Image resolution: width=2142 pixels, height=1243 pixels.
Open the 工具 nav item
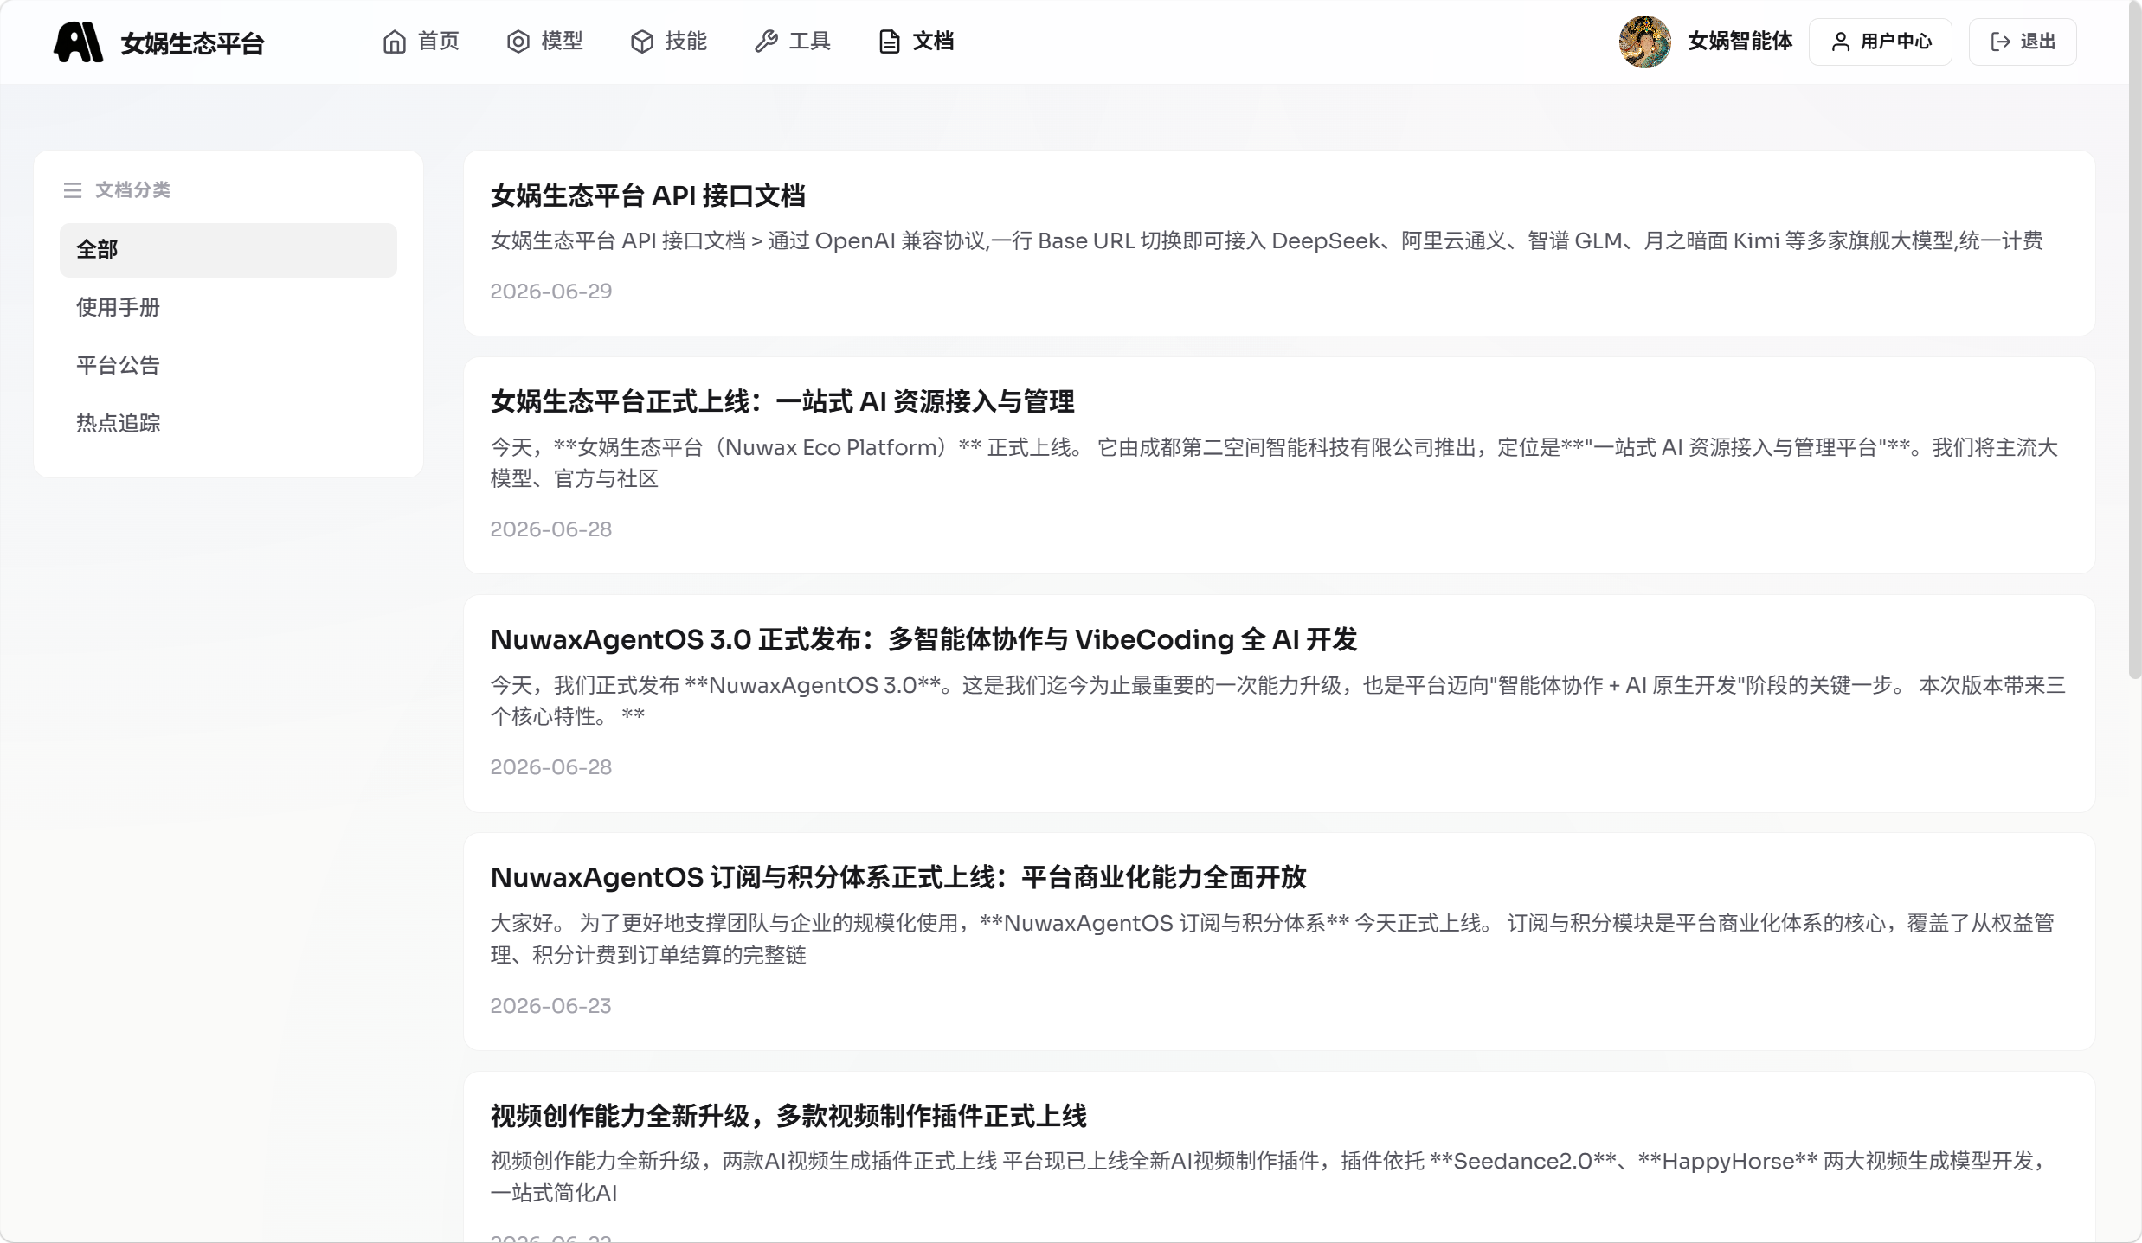pos(793,42)
